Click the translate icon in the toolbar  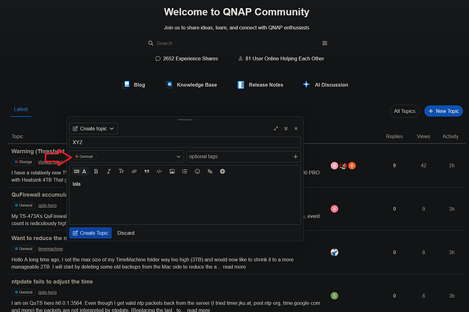point(210,171)
